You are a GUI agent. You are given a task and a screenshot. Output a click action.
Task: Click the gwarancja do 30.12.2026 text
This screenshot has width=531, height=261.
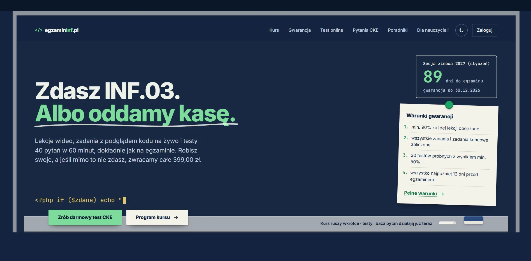(x=451, y=90)
